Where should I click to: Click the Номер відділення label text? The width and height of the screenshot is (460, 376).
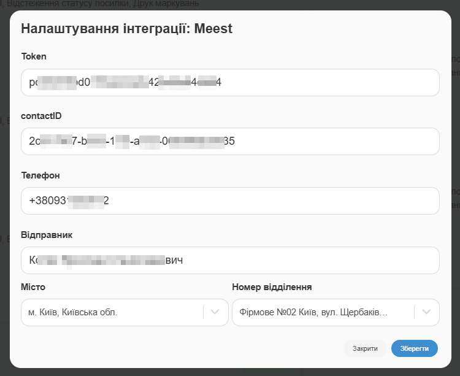pyautogui.click(x=272, y=286)
